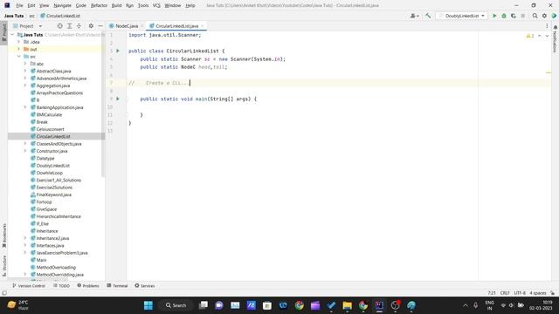
Task: Open the Problems tool window
Action: (x=88, y=285)
